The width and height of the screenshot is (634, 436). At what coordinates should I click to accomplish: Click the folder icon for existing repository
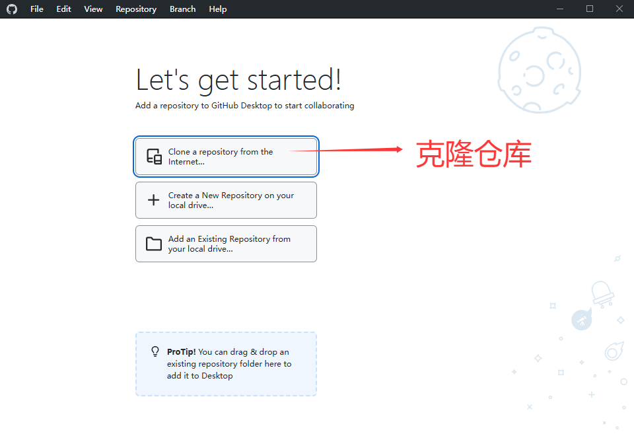pos(154,244)
